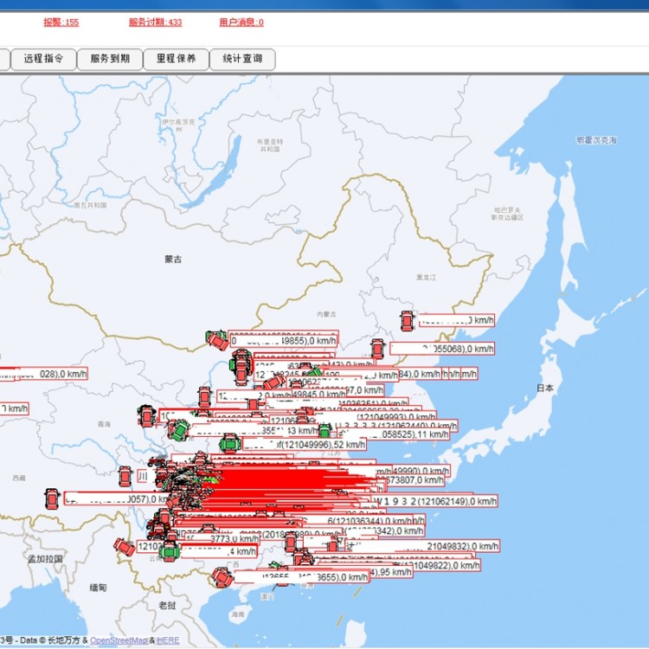Click the green car labeled 121049996
Viewport: 649px width, 649px height.
point(228,444)
